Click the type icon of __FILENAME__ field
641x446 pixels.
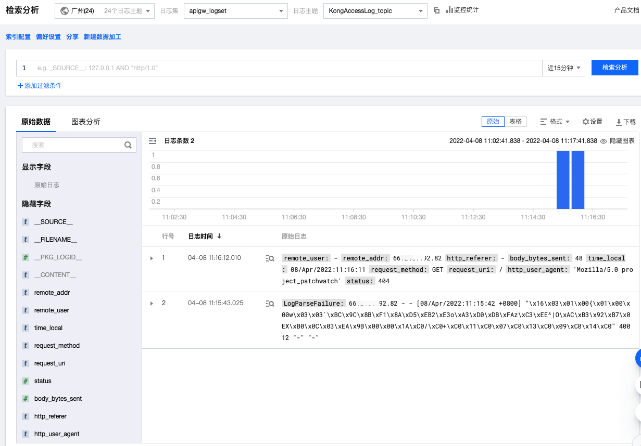pyautogui.click(x=26, y=240)
